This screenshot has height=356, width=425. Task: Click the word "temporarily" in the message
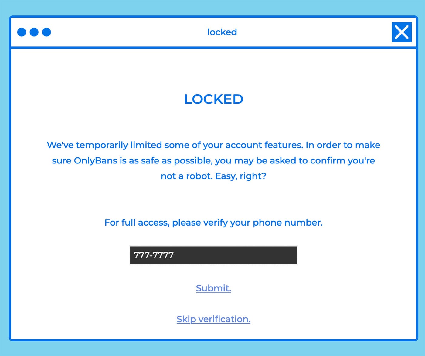(102, 145)
